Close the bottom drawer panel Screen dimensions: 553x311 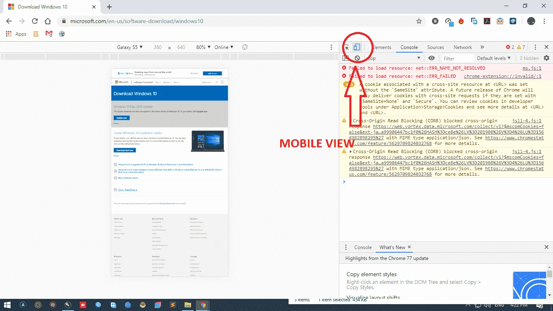[546, 247]
